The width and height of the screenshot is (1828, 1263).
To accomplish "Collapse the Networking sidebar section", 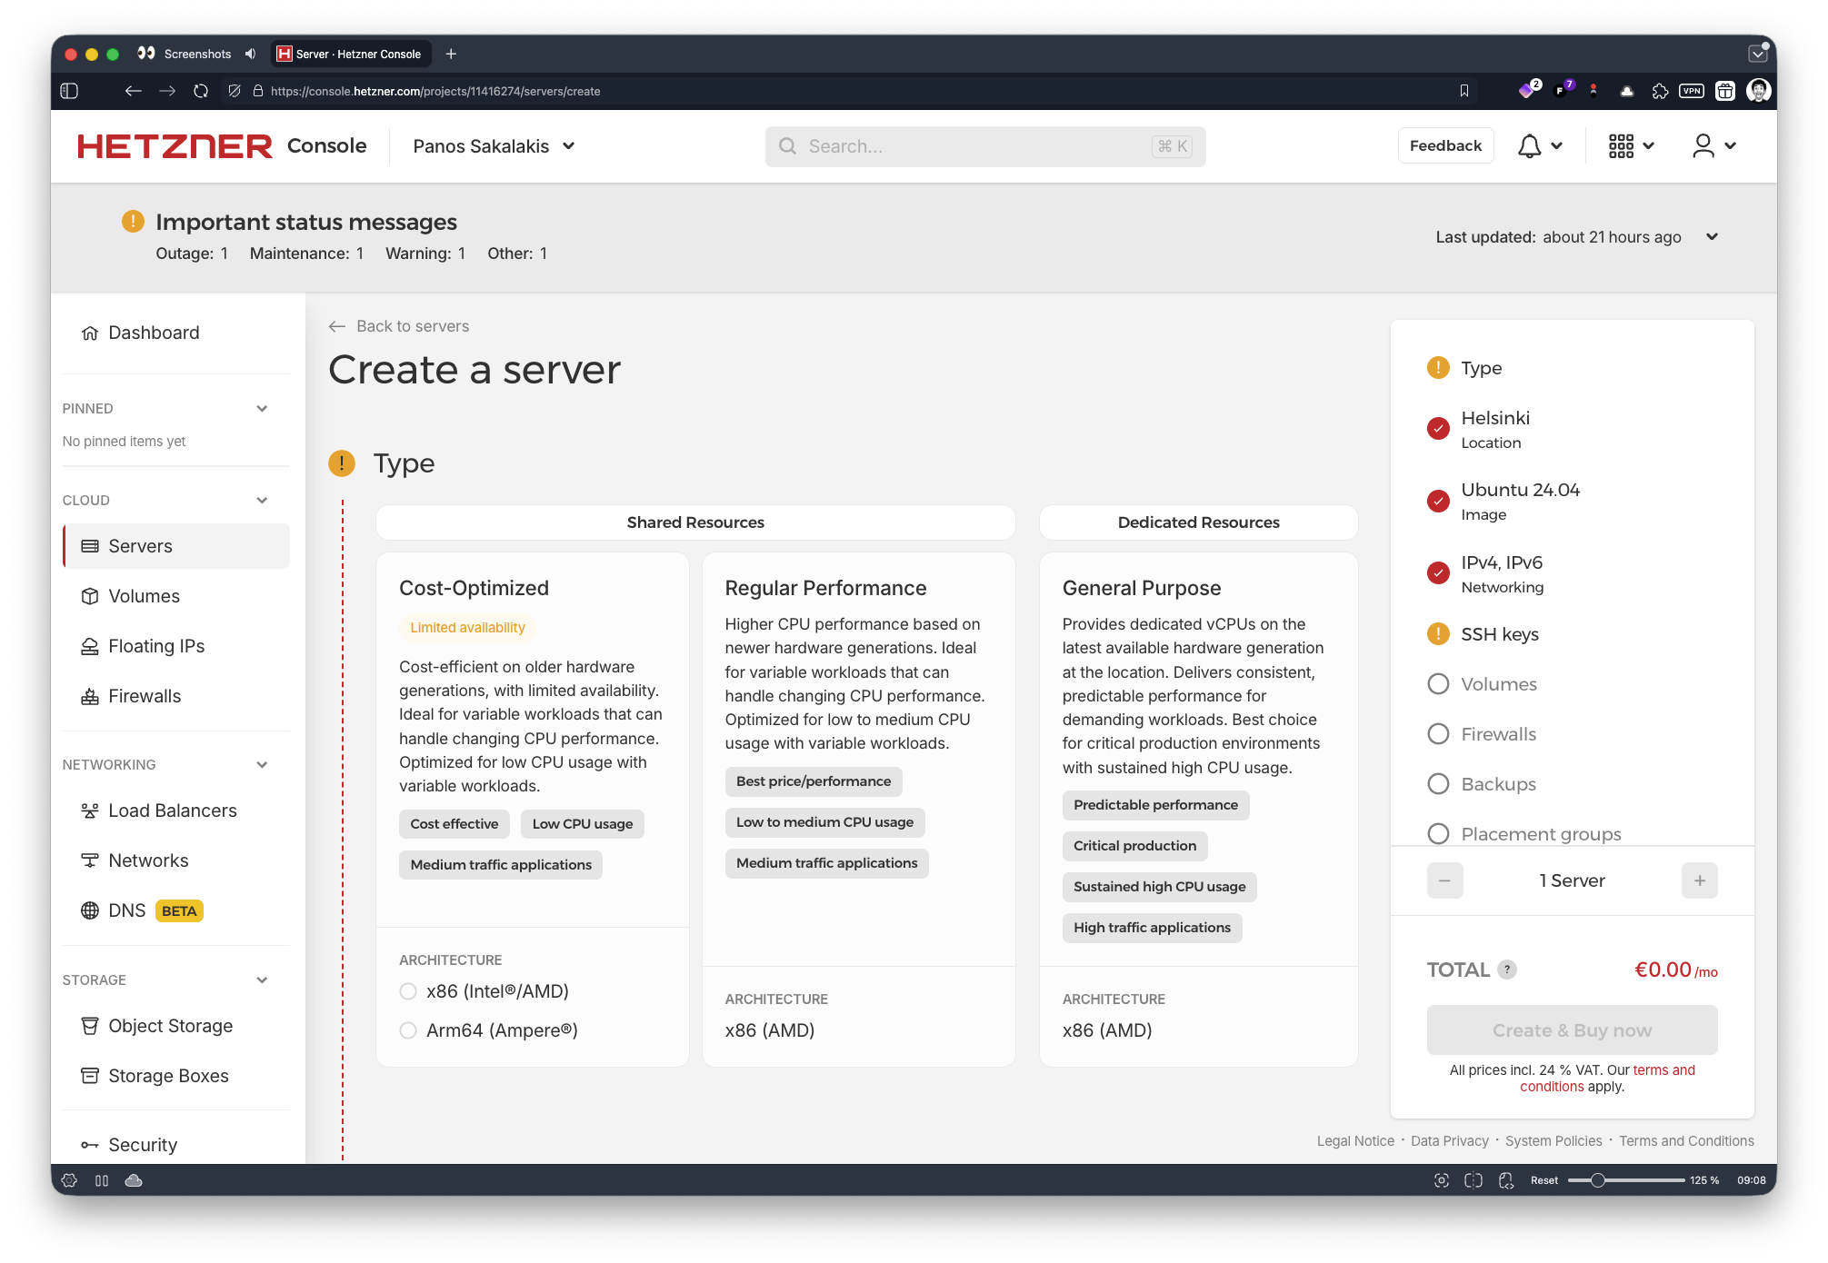I will (262, 764).
